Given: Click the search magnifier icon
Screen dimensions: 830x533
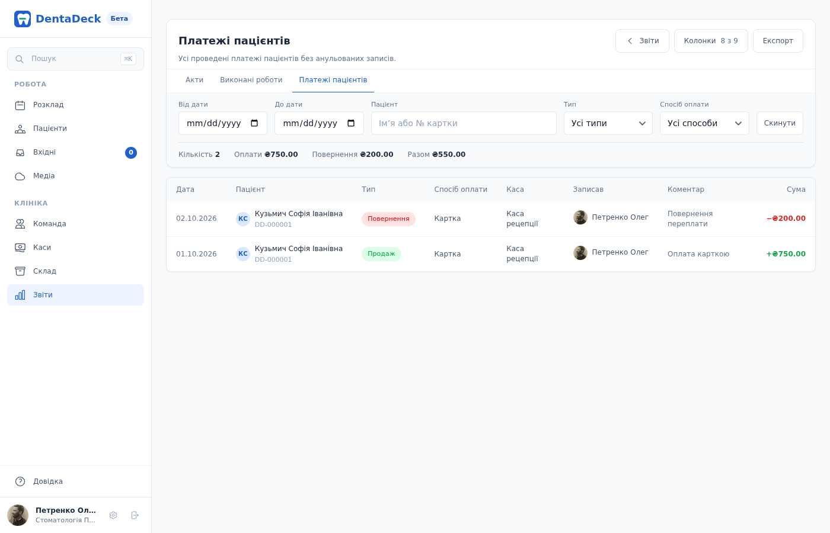Looking at the screenshot, I should click(20, 59).
